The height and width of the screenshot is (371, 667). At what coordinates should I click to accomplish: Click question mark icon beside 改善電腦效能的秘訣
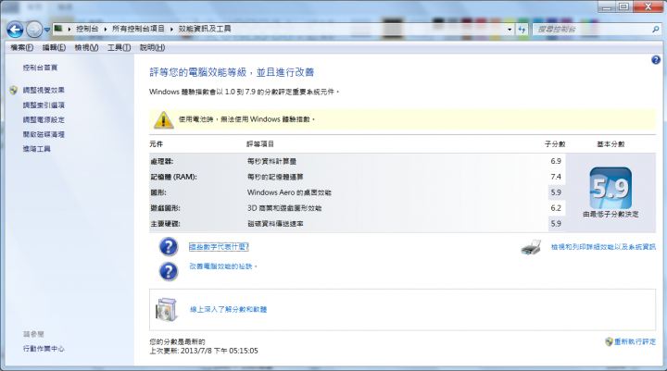coord(169,272)
